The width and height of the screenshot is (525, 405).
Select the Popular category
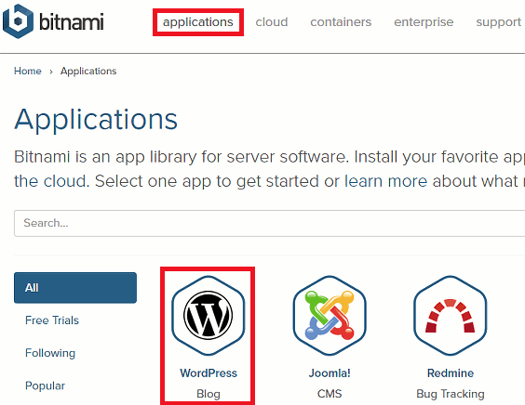click(46, 385)
